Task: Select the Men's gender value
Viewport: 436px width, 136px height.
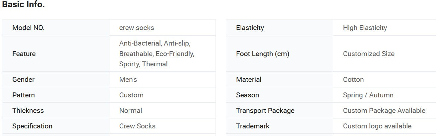Action: [128, 80]
